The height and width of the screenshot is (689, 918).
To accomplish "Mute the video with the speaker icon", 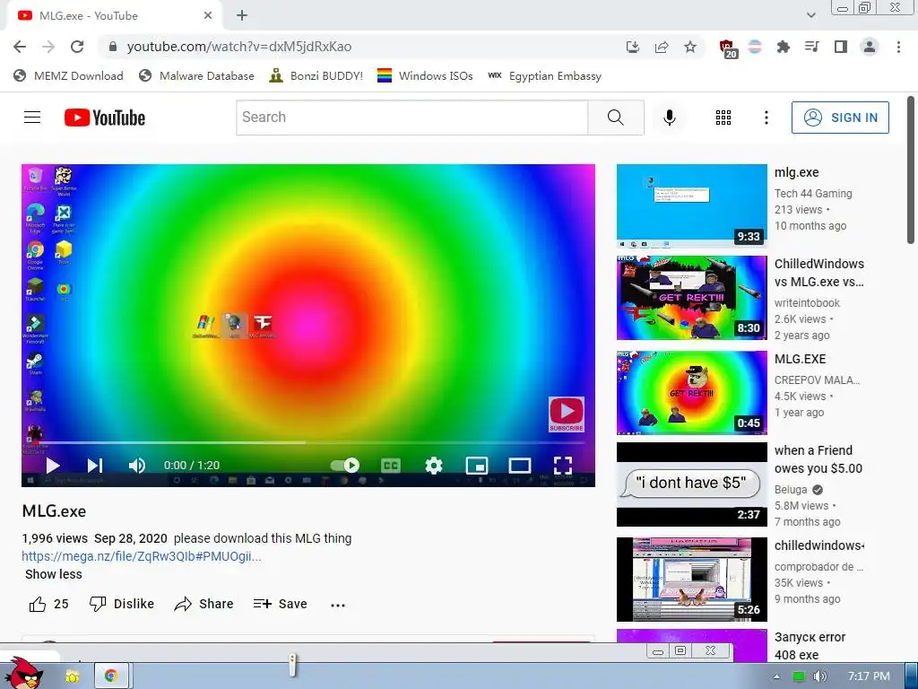I will 137,466.
